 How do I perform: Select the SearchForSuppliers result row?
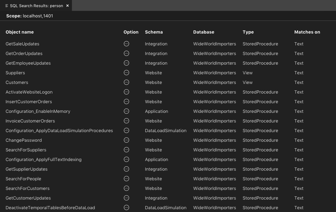tap(26, 150)
